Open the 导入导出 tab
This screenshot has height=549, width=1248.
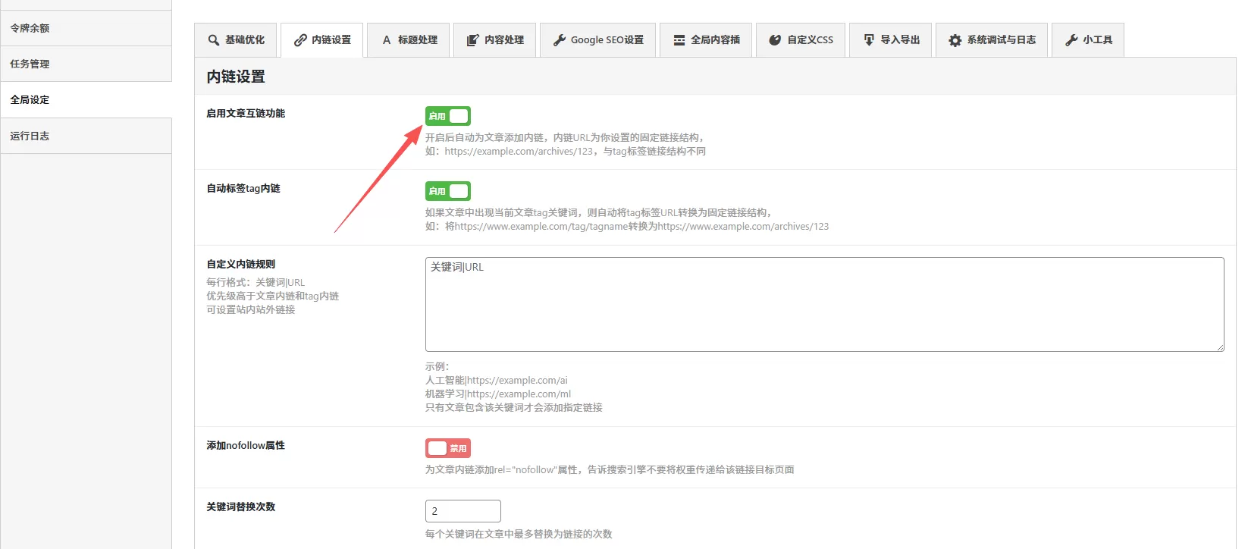pos(892,40)
